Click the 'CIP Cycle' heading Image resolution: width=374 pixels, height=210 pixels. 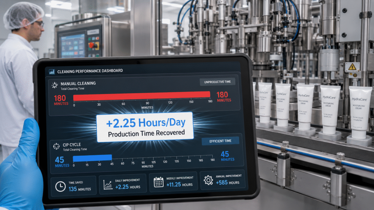[x=72, y=144]
